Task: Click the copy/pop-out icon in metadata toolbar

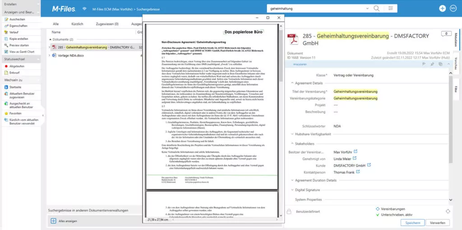Action: 440,64
